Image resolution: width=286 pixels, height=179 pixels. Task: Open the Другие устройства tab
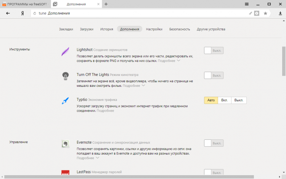pos(211,29)
